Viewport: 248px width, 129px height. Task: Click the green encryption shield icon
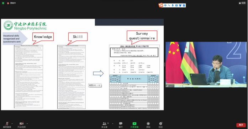click(x=3, y=3)
